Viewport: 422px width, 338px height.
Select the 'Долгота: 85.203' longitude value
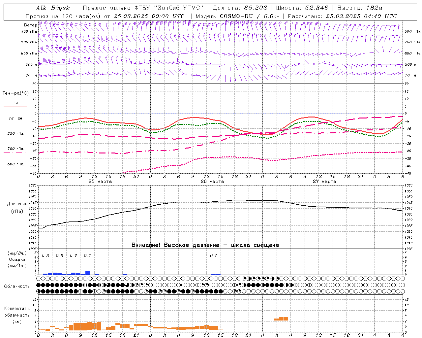pyautogui.click(x=240, y=8)
